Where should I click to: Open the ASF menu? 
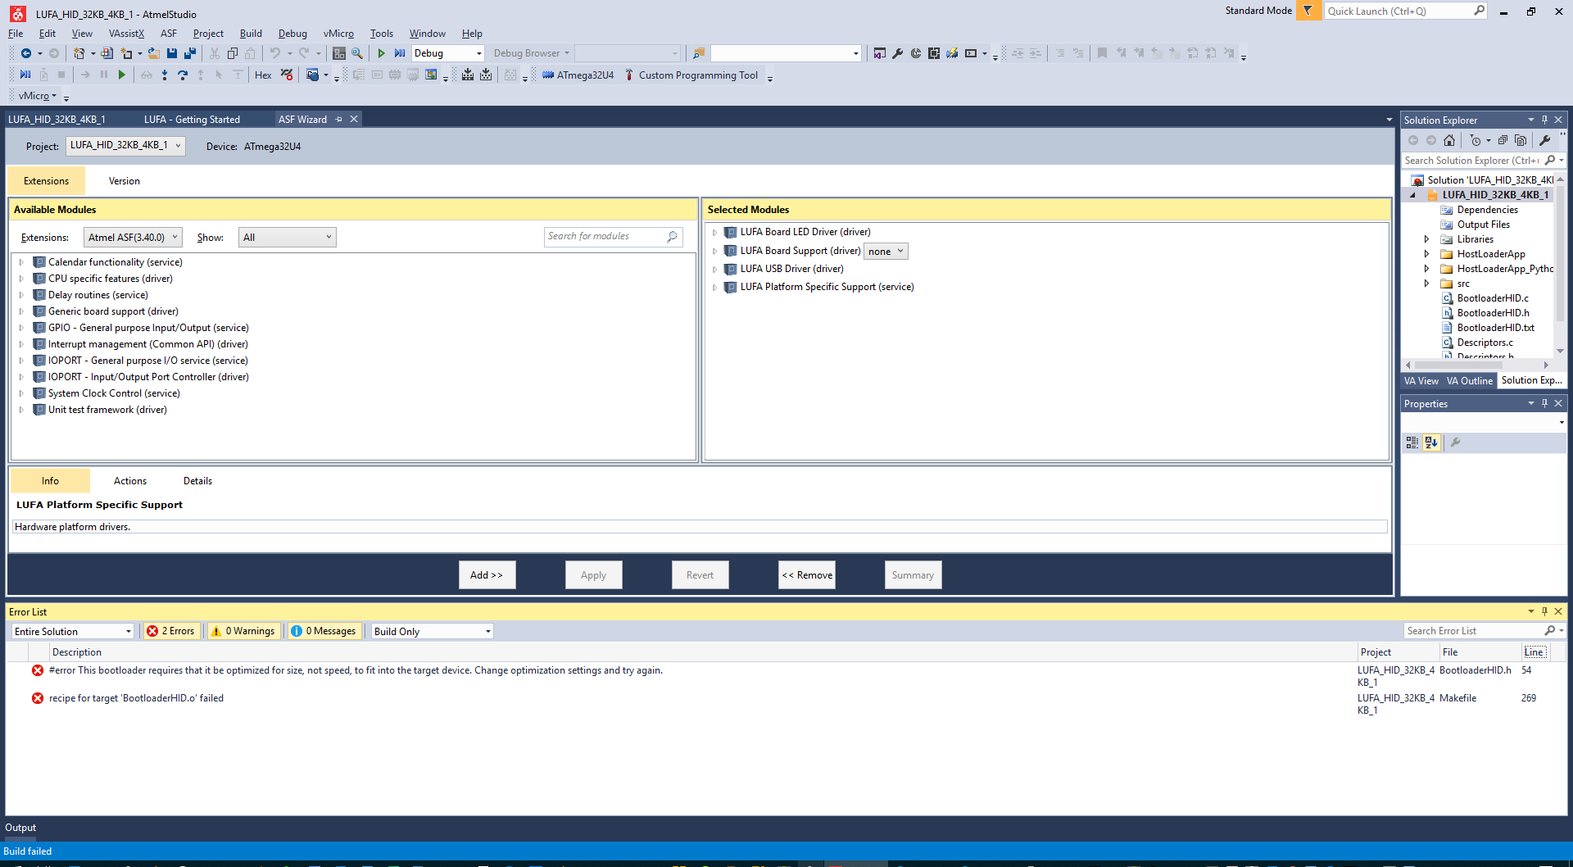(169, 34)
